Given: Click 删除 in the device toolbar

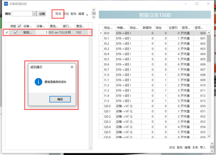Looking at the screenshot, I should pos(73,14).
